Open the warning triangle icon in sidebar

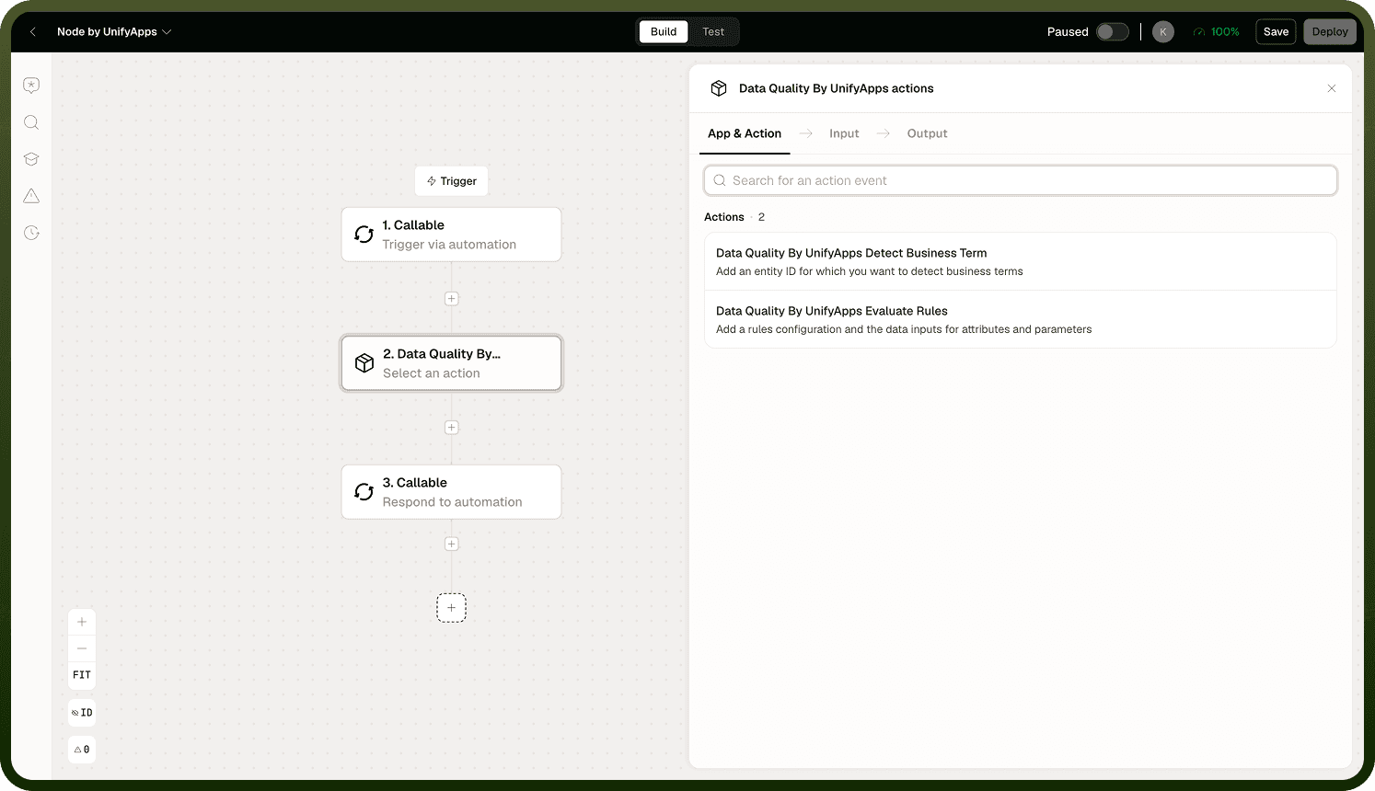coord(31,196)
